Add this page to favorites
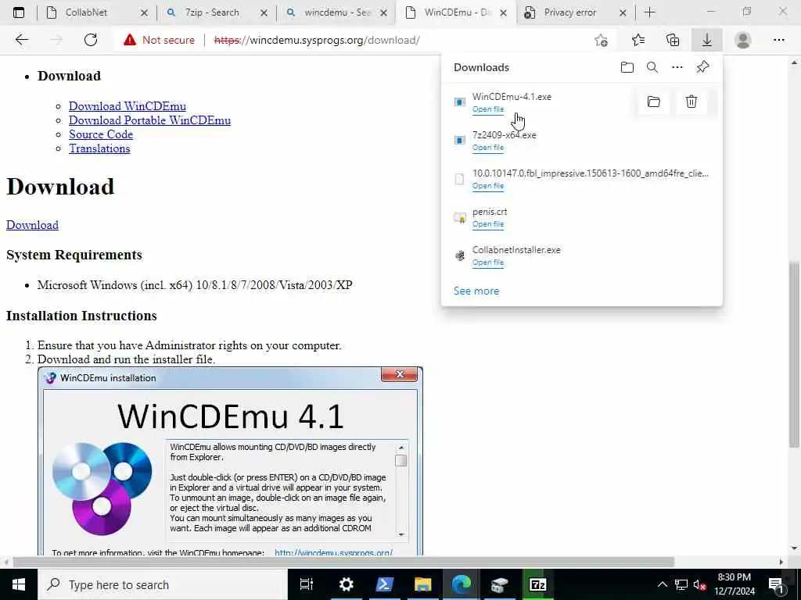 tap(602, 40)
